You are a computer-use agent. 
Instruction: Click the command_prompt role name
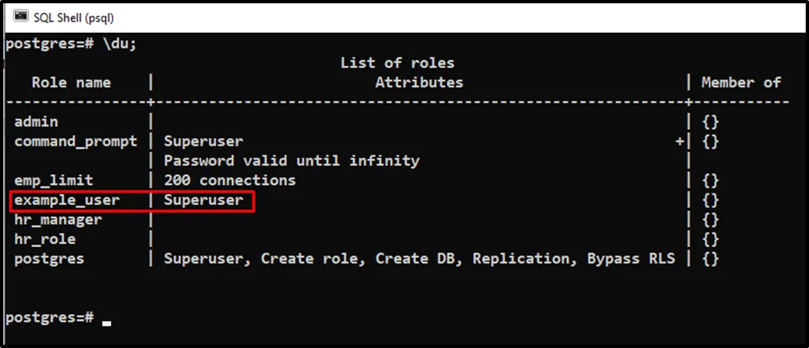(x=76, y=142)
